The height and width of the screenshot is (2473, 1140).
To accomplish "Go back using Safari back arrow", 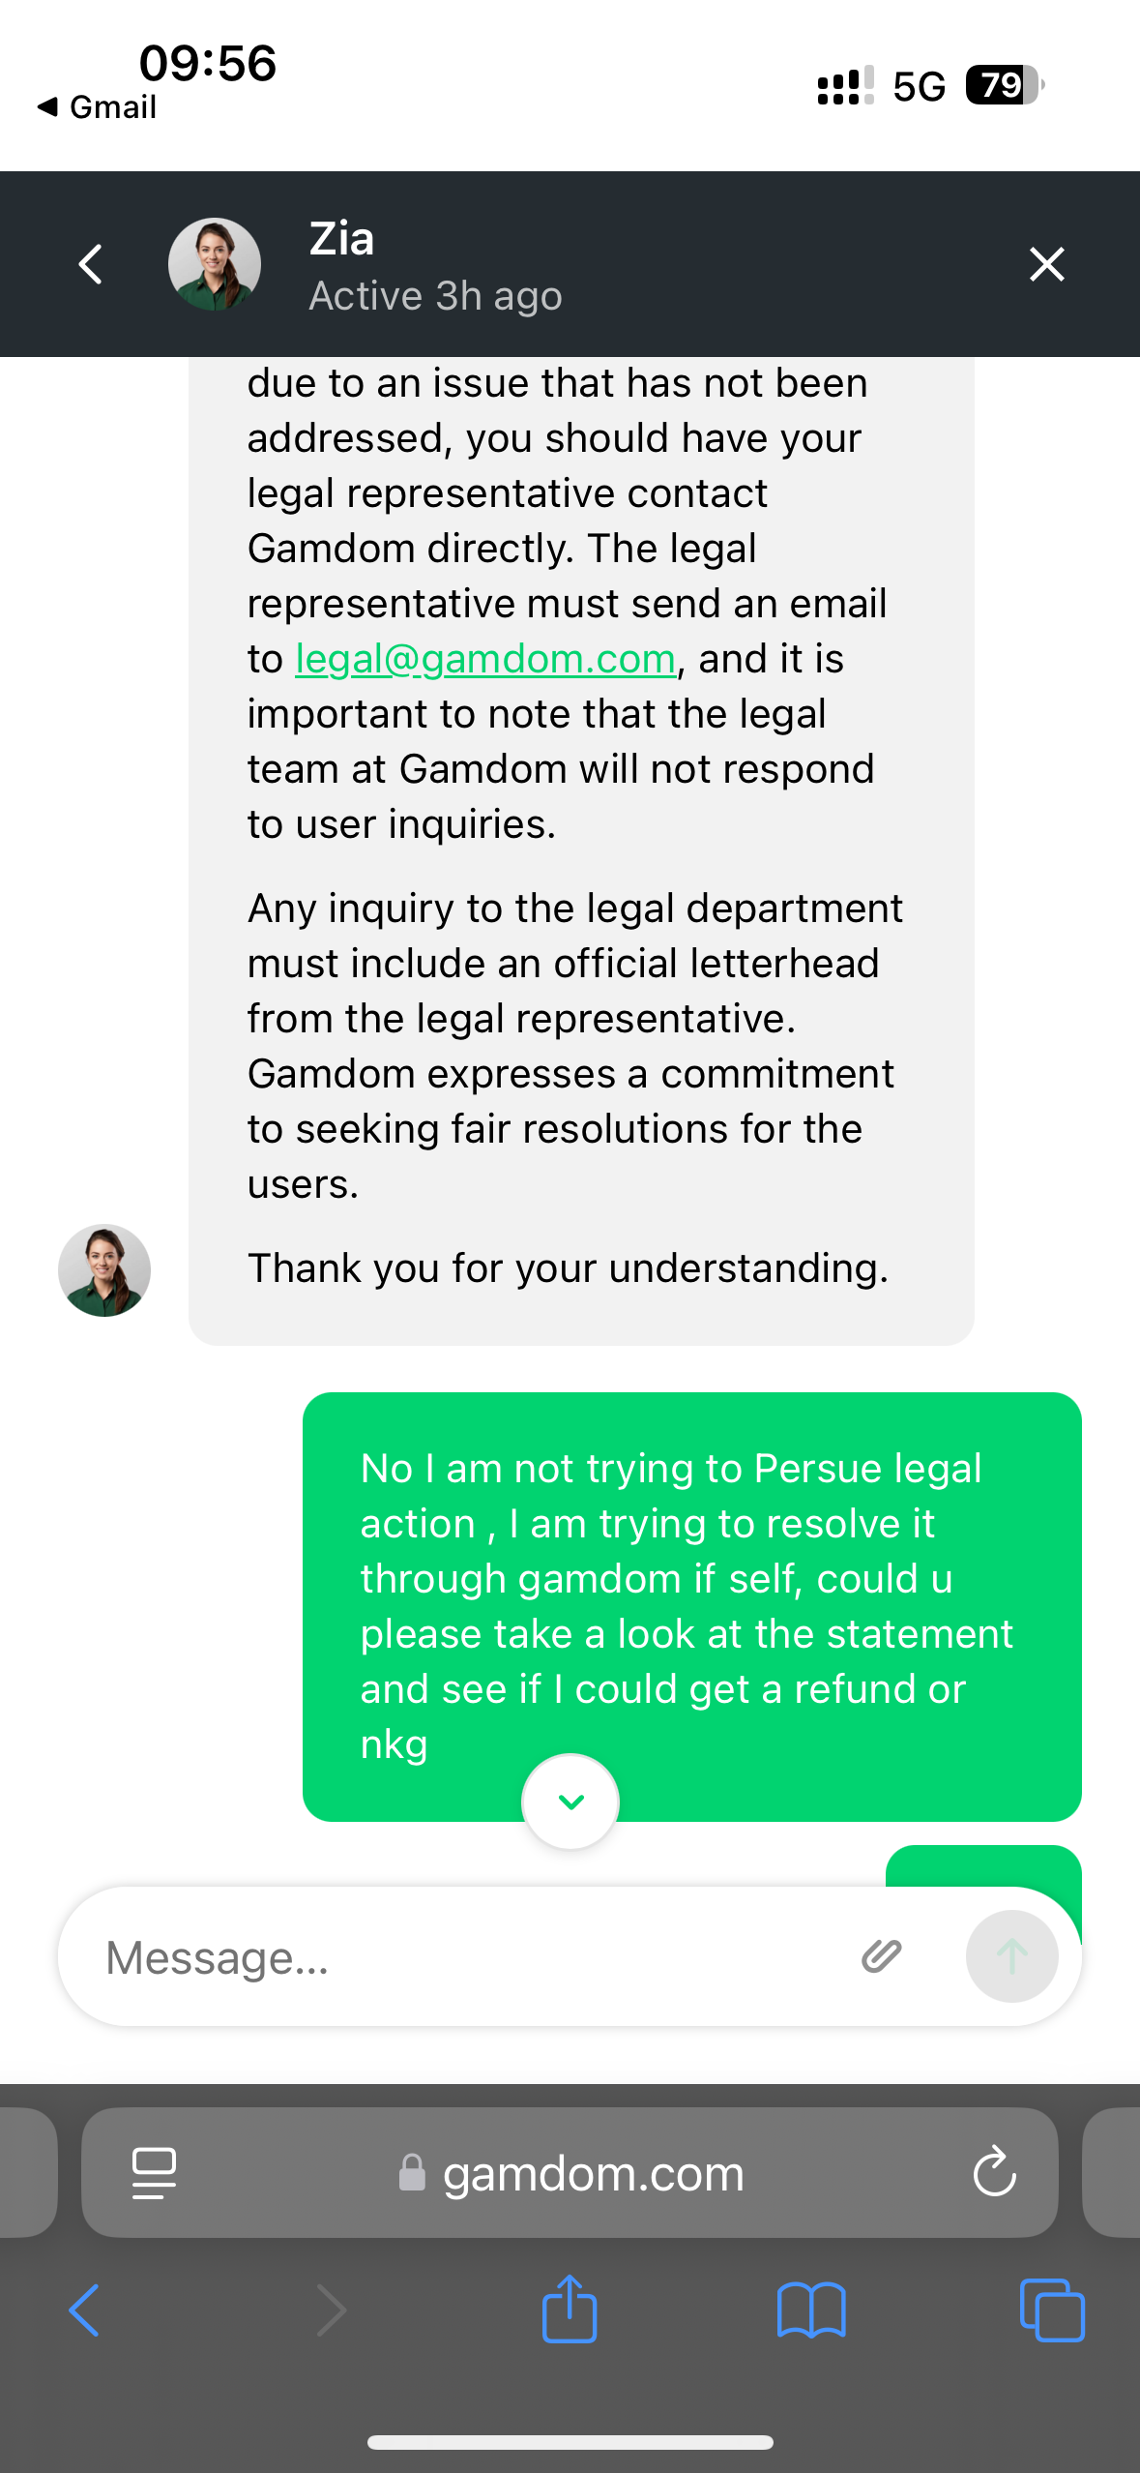I will [85, 2310].
